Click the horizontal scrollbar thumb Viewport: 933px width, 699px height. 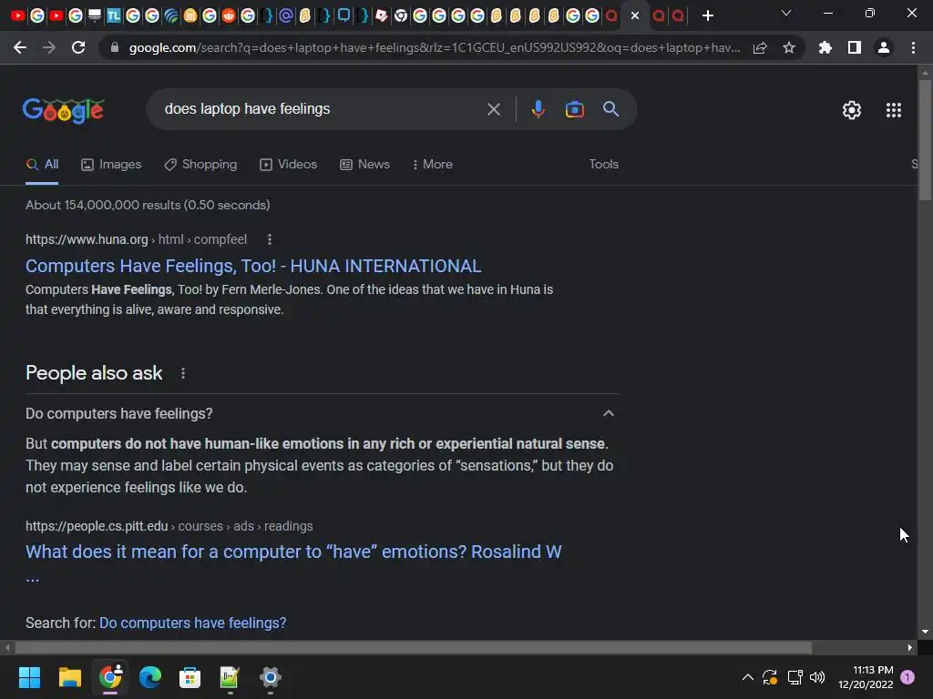(414, 647)
